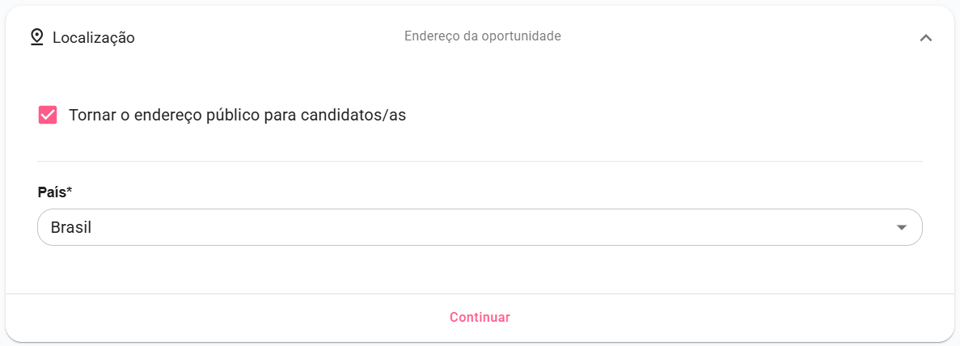Click the location pin icon
Screen dimensions: 960x346
[36, 37]
